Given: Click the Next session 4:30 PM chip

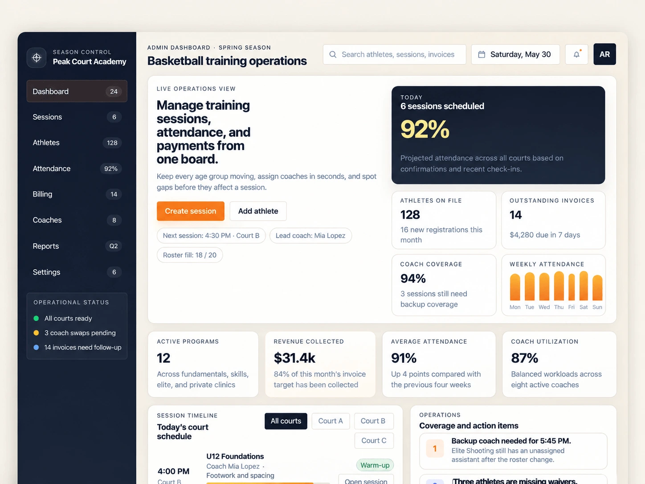Looking at the screenshot, I should 211,236.
